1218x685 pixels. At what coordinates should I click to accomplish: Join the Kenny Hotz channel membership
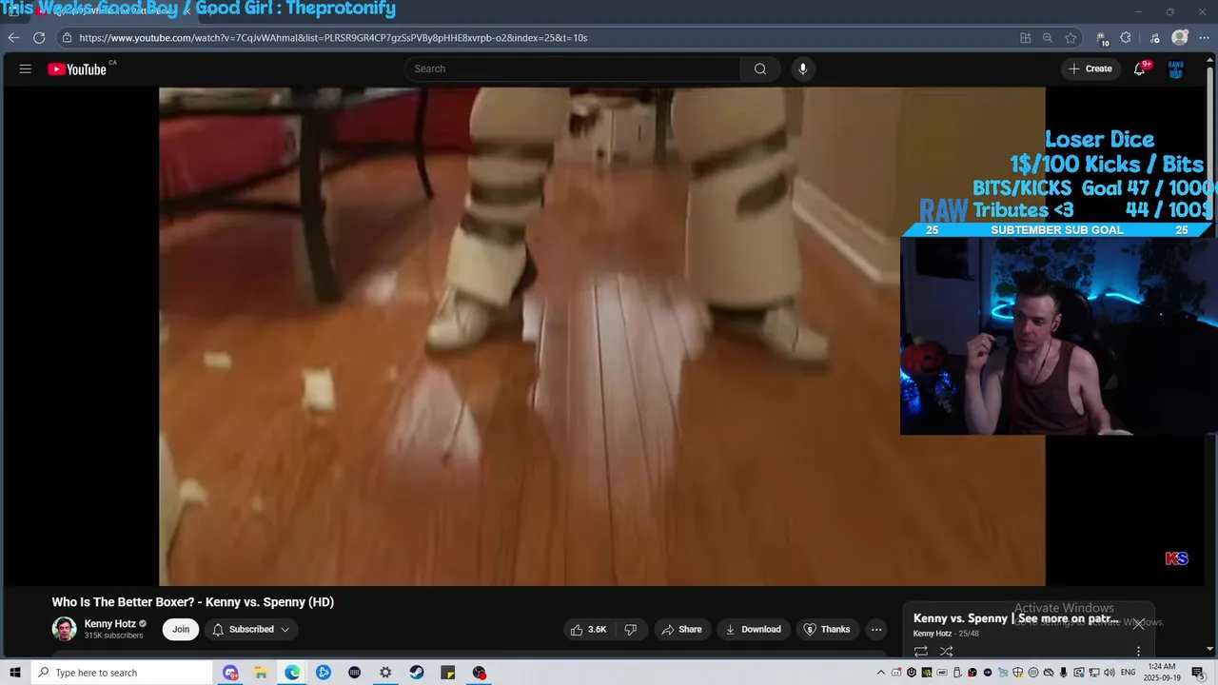(x=181, y=629)
